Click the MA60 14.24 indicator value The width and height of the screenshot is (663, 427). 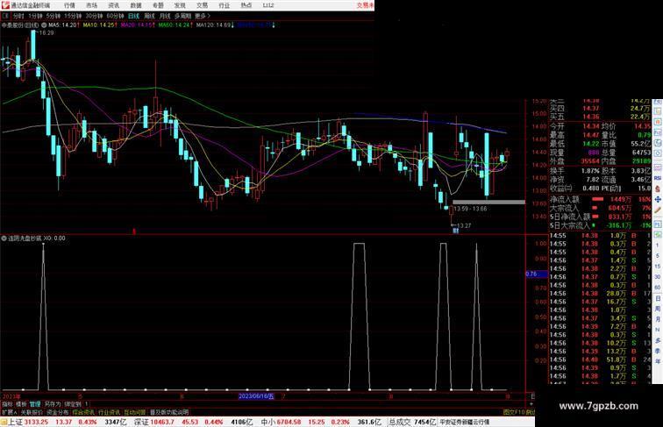pyautogui.click(x=175, y=25)
